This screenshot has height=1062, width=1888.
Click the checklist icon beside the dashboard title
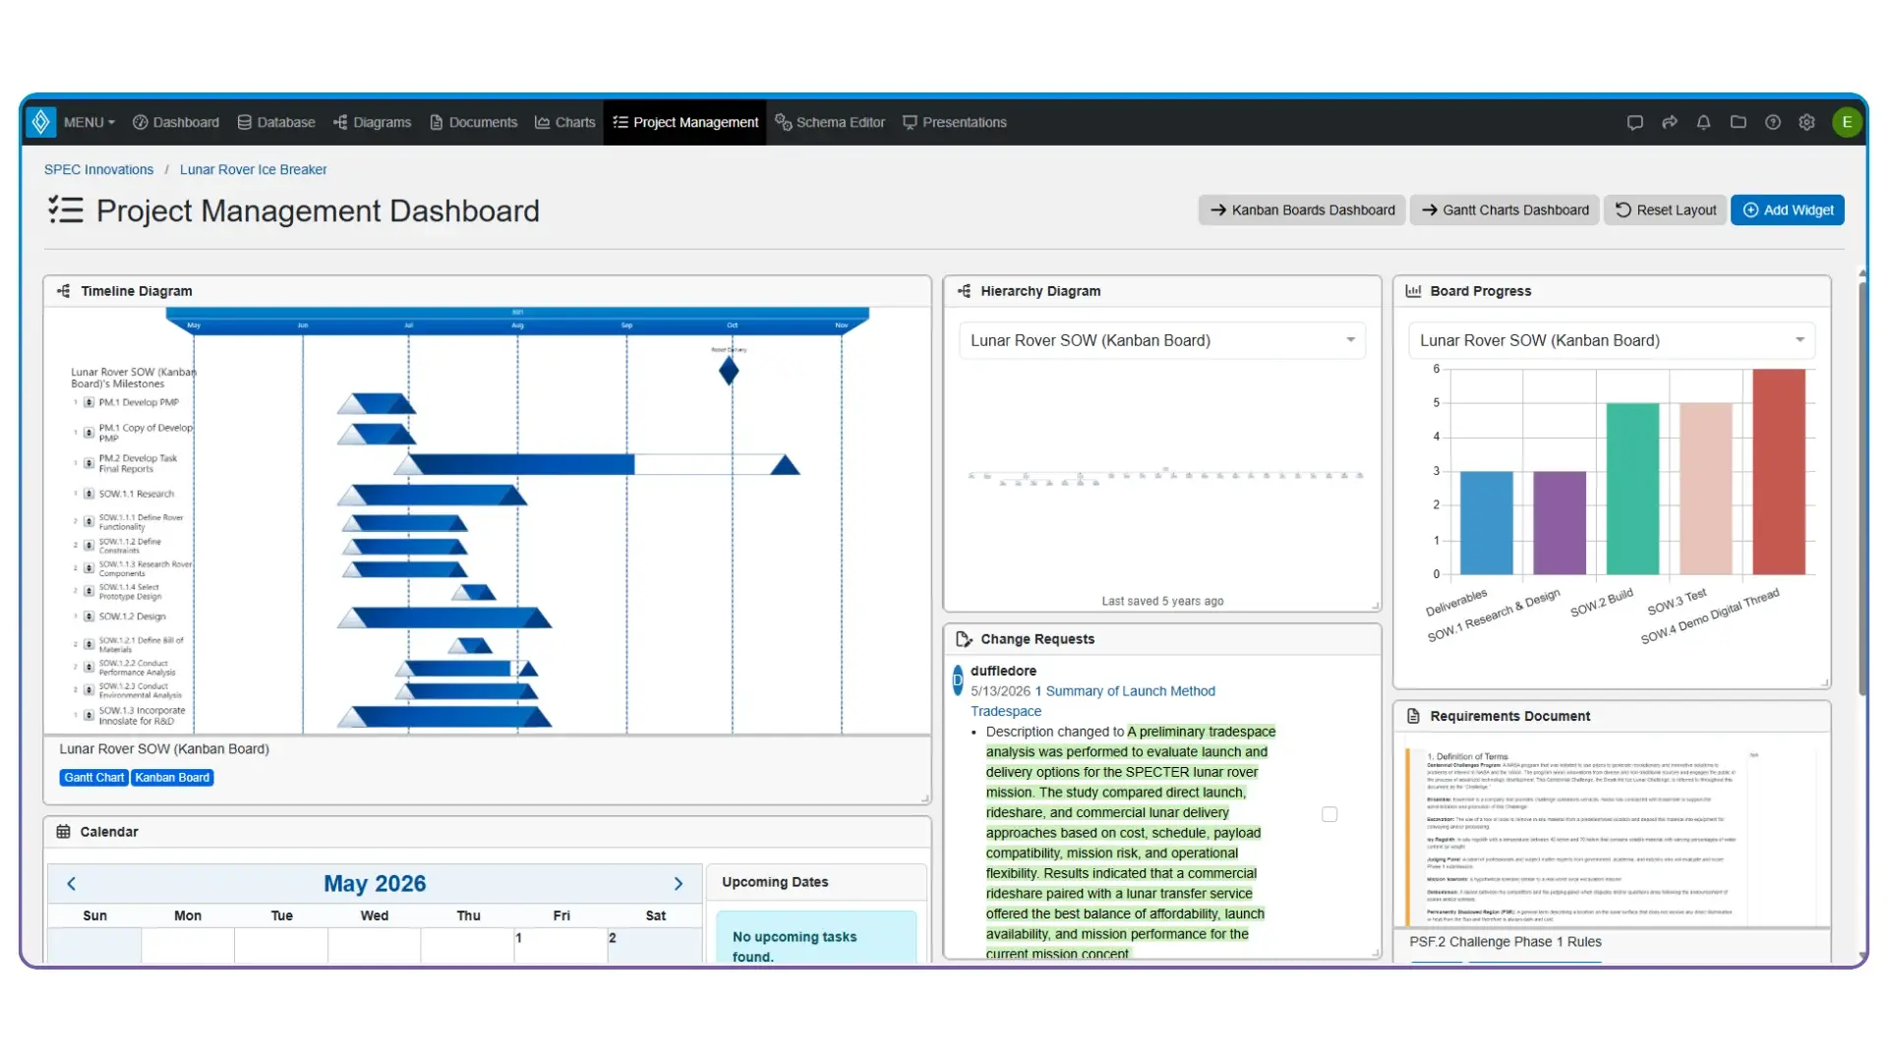(66, 210)
